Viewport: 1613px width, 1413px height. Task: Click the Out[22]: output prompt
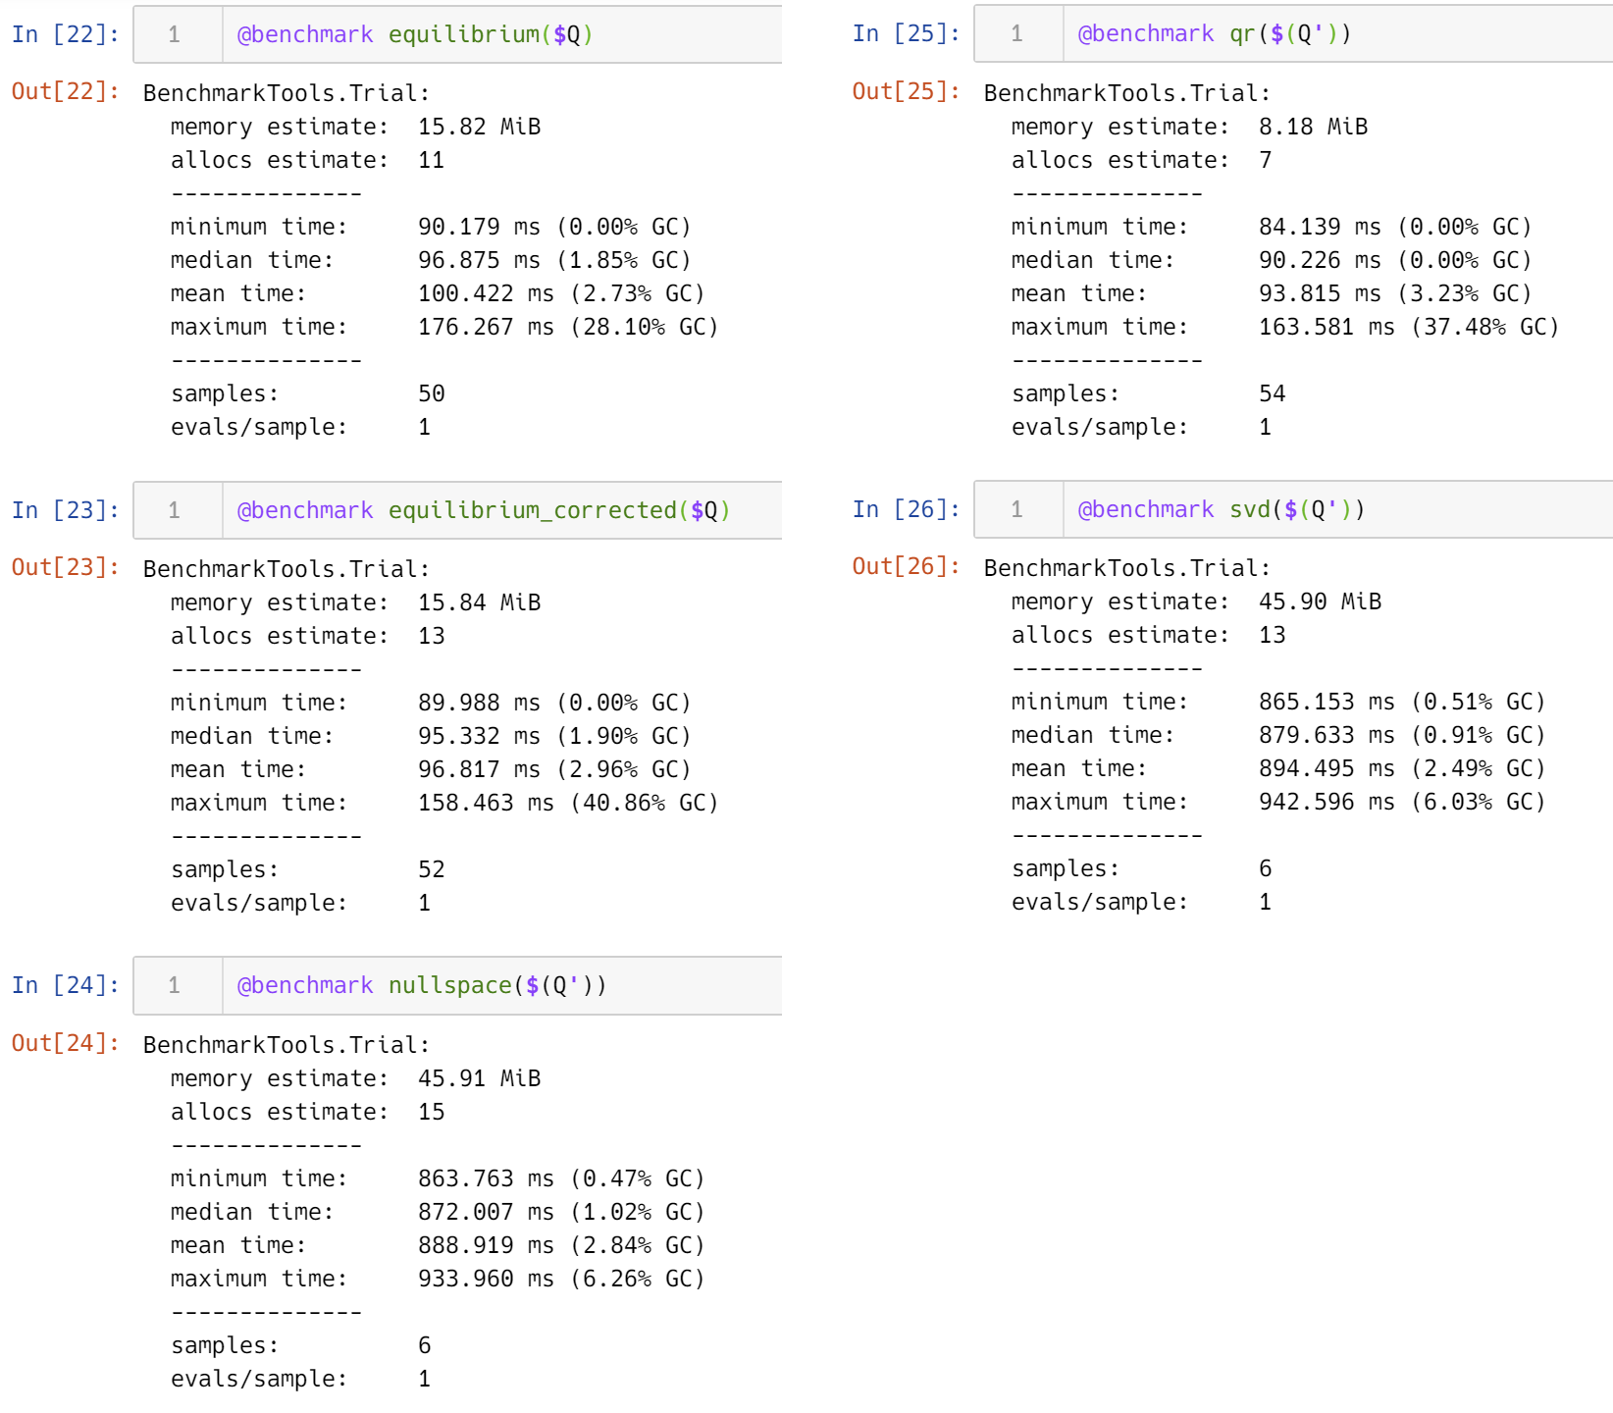click(66, 91)
